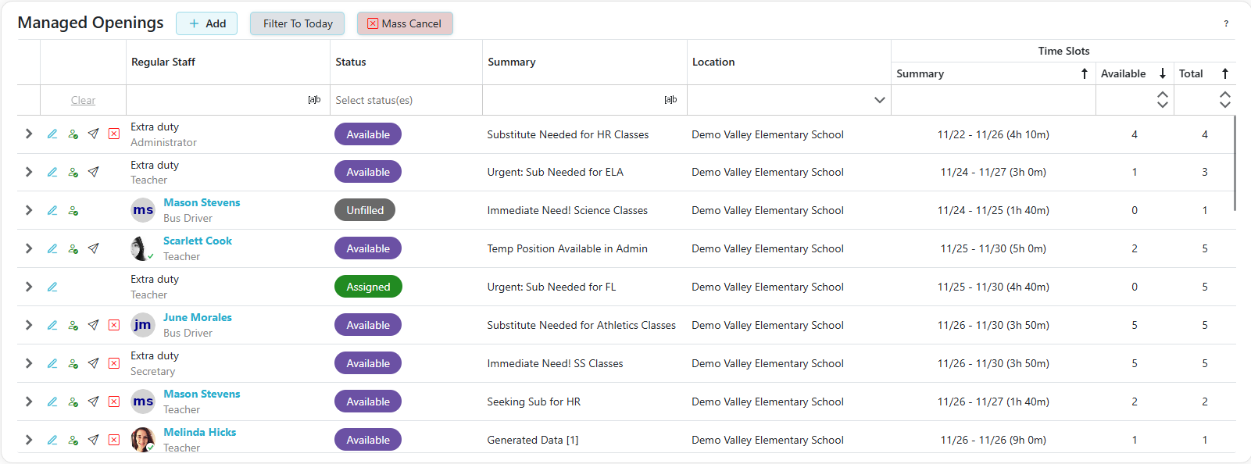Click the Mass Cancel button
The width and height of the screenshot is (1251, 464).
point(405,23)
